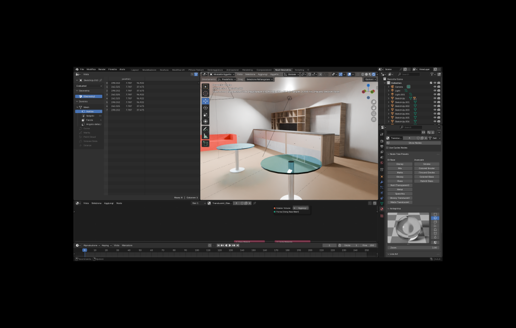Open the Evaluated dropdown in spreadsheet
The image size is (516, 328).
(89, 86)
